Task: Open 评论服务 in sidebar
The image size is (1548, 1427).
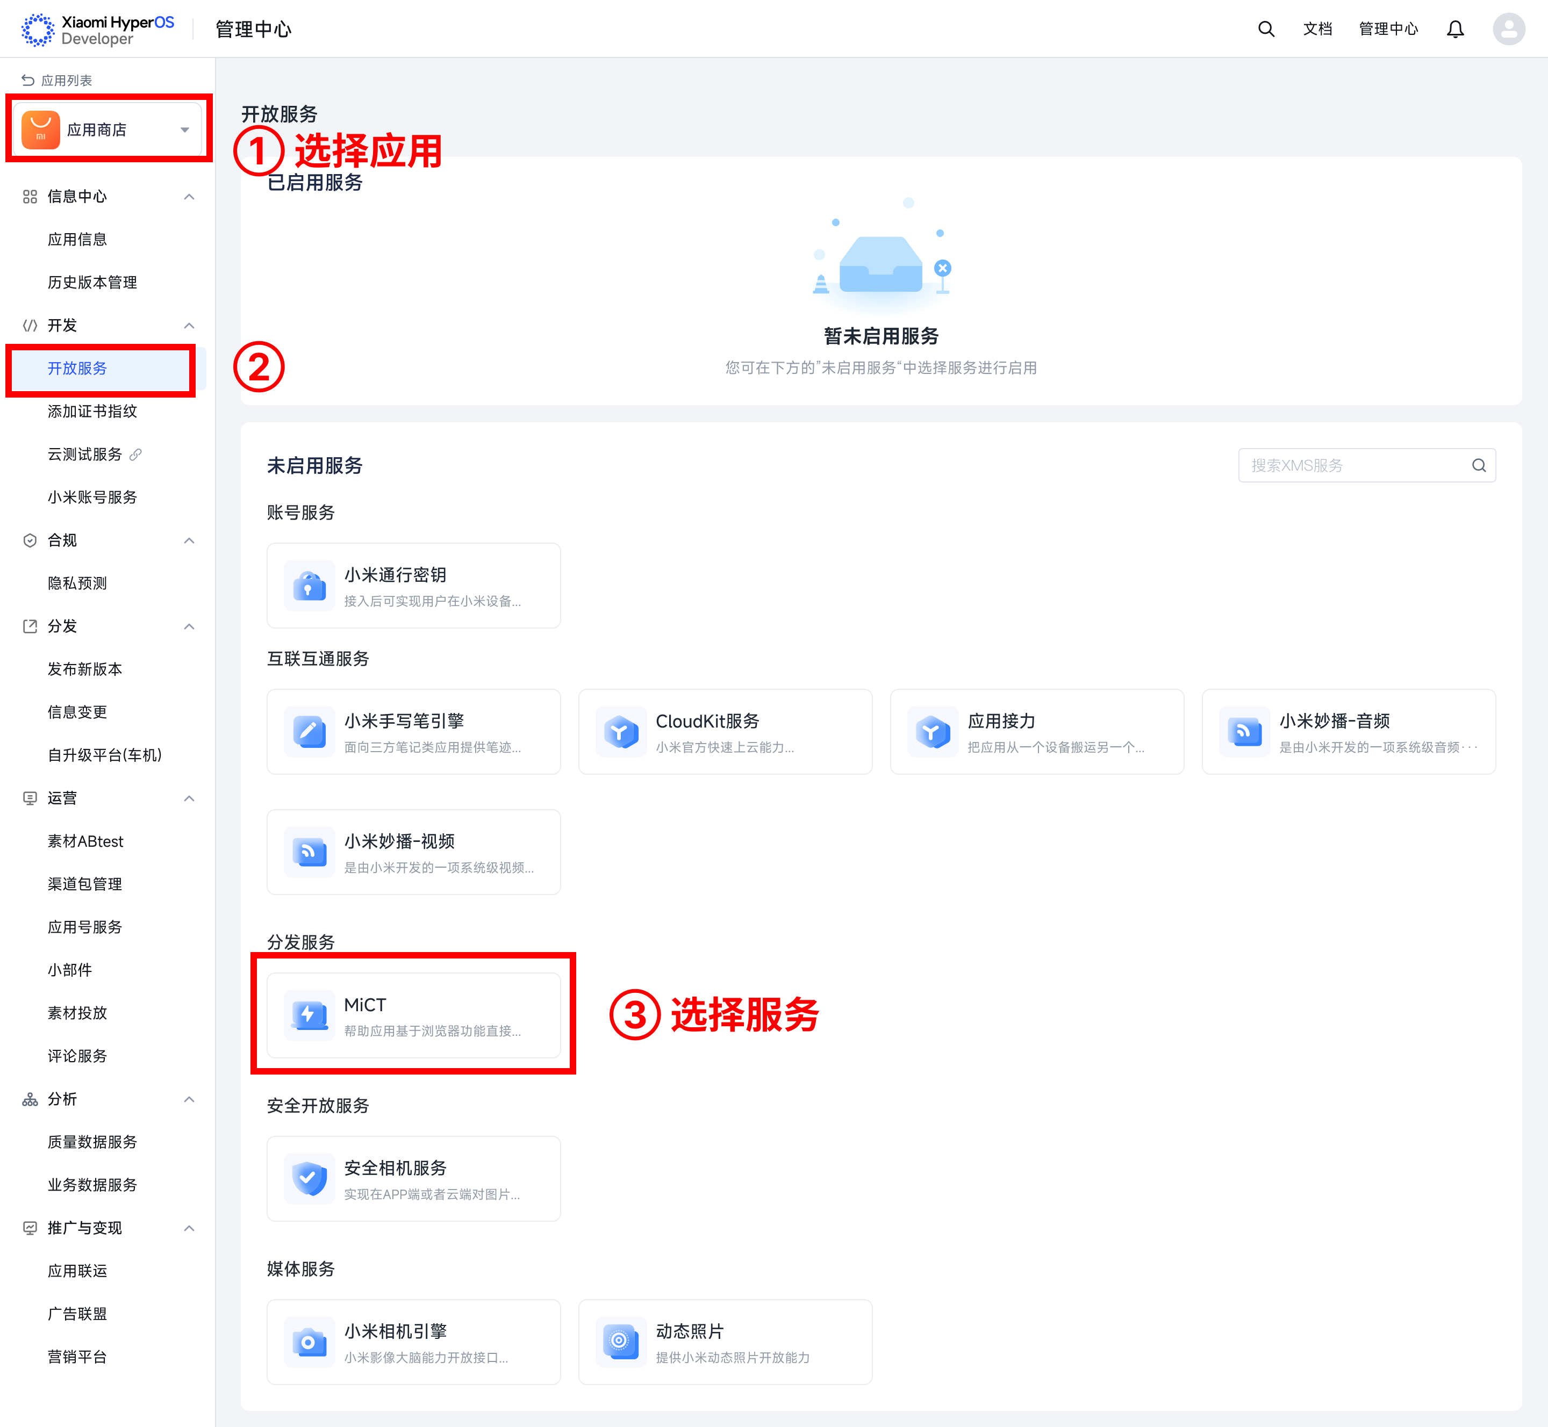Action: (77, 1056)
